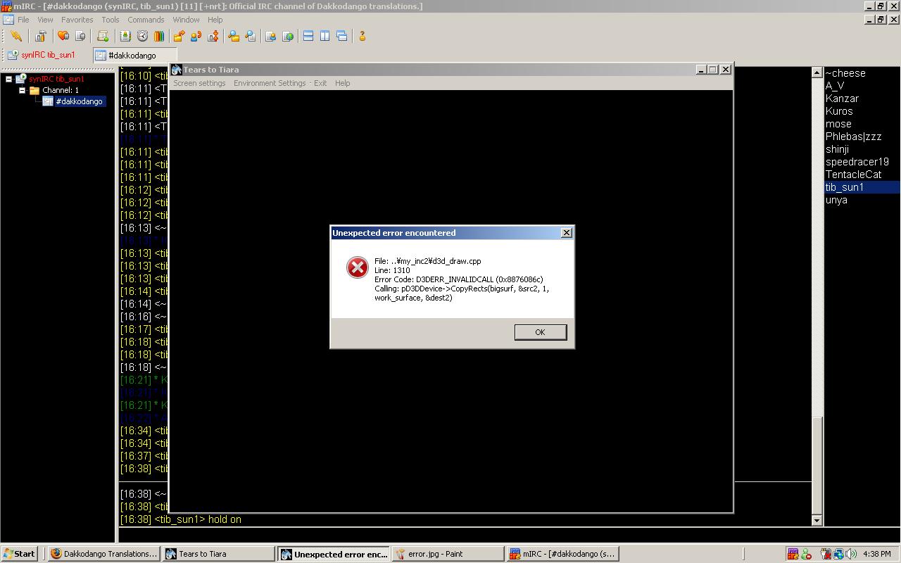Select ~cheese in the nick list

845,73
